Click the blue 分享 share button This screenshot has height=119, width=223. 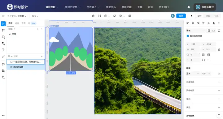(181, 16)
